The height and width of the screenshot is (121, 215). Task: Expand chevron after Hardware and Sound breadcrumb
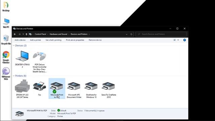coord(69,34)
